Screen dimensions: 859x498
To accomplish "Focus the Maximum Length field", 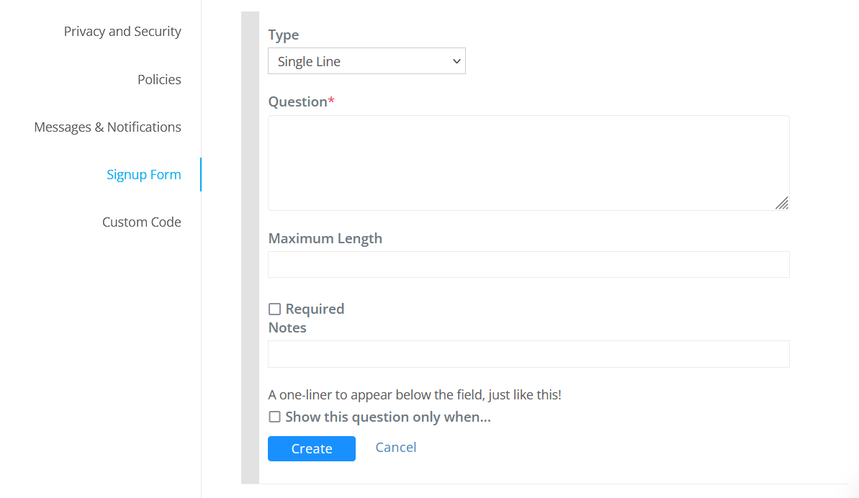I will click(529, 264).
